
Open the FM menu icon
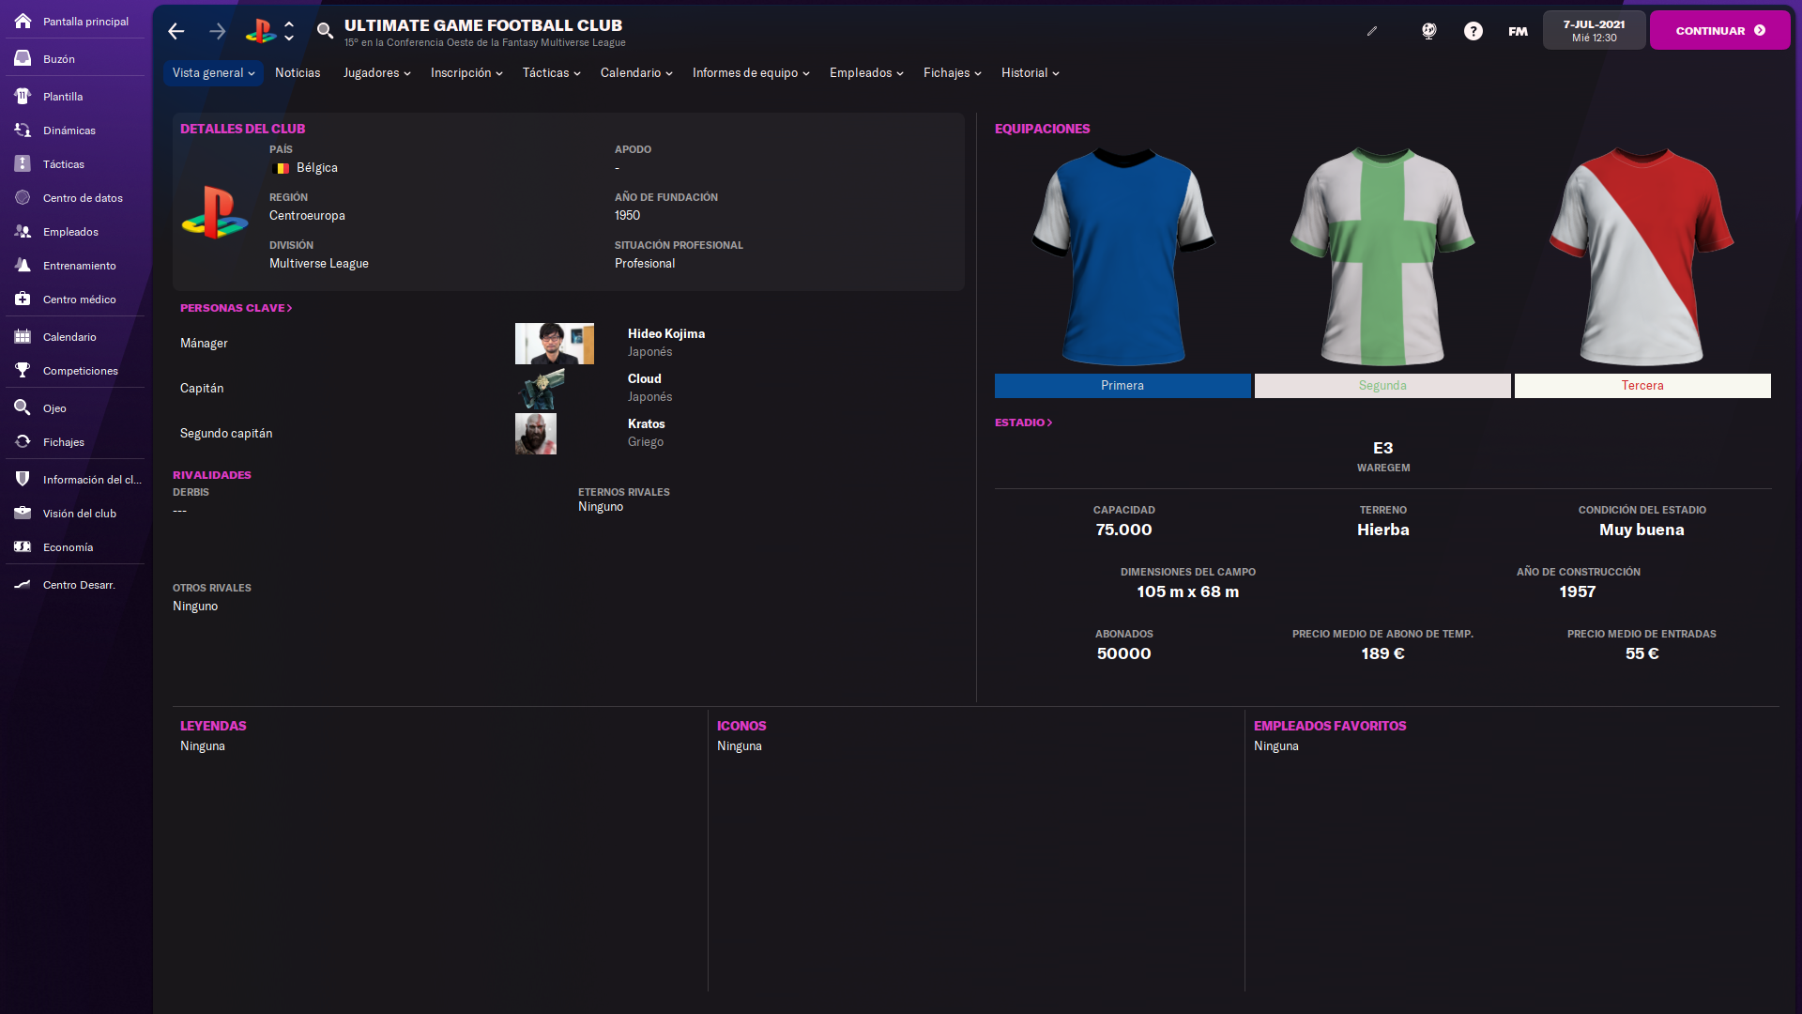1518,31
